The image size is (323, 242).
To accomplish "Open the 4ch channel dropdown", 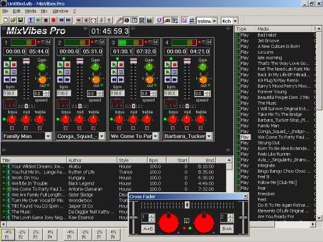I will tap(235, 21).
